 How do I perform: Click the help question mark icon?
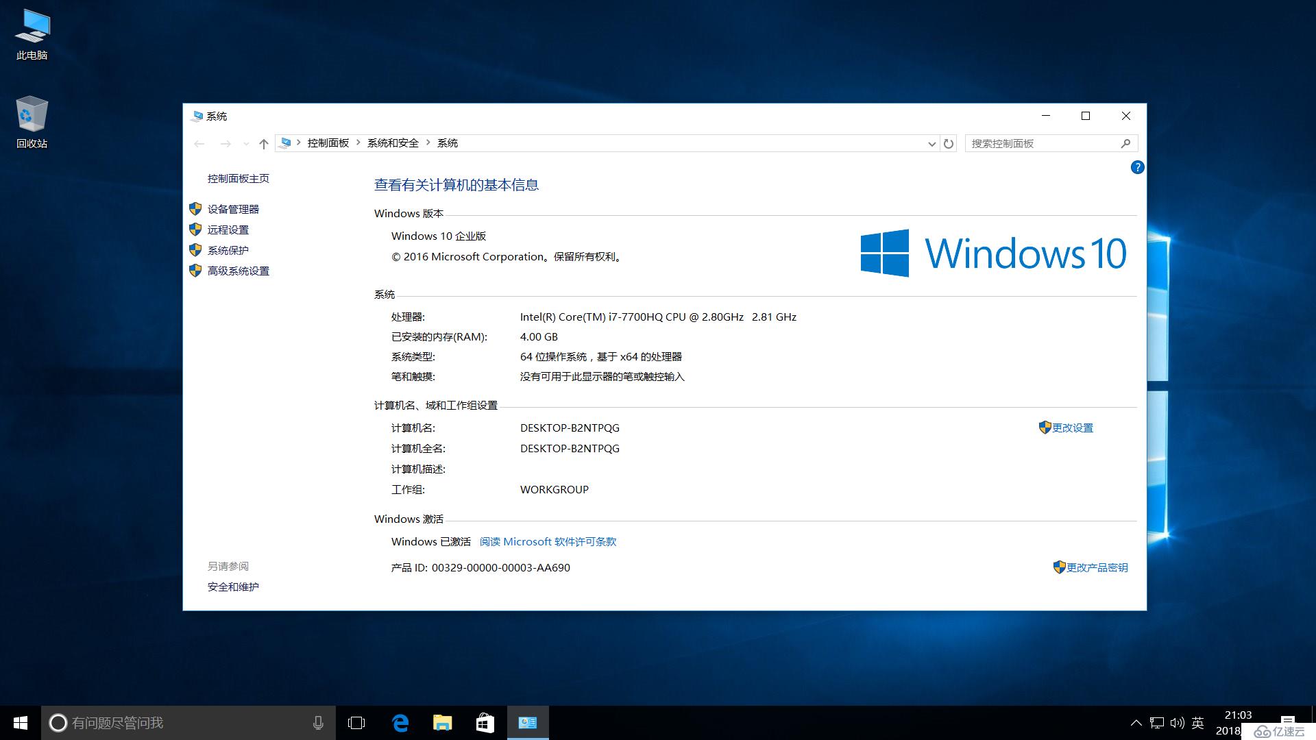click(1137, 167)
